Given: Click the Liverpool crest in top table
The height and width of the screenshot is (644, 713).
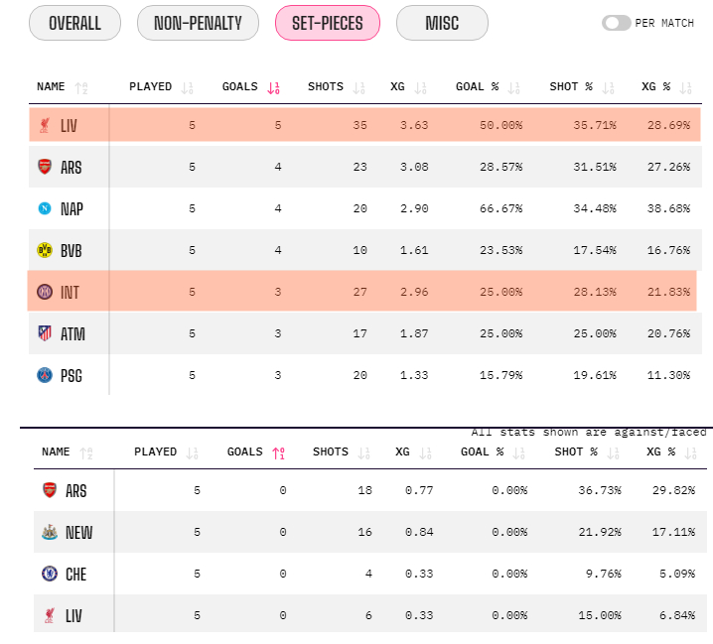Looking at the screenshot, I should point(44,125).
